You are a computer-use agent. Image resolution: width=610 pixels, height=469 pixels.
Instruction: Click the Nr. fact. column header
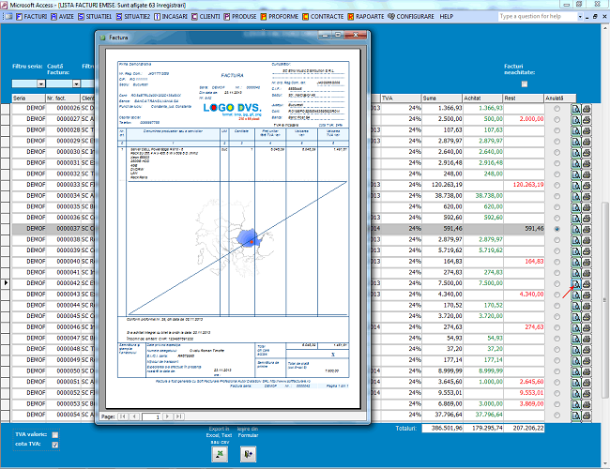point(63,98)
